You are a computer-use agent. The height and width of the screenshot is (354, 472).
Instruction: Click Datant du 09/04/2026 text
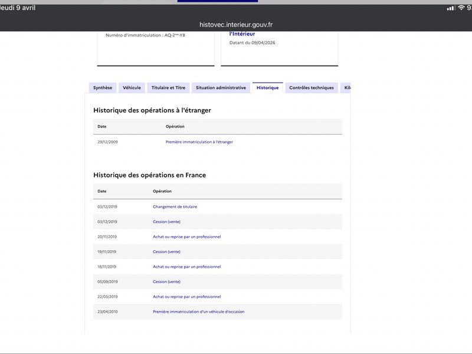pyautogui.click(x=253, y=42)
